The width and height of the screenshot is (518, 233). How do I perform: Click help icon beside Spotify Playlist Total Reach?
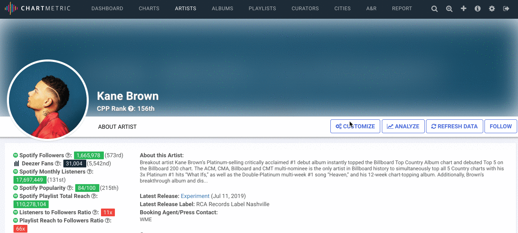94,196
